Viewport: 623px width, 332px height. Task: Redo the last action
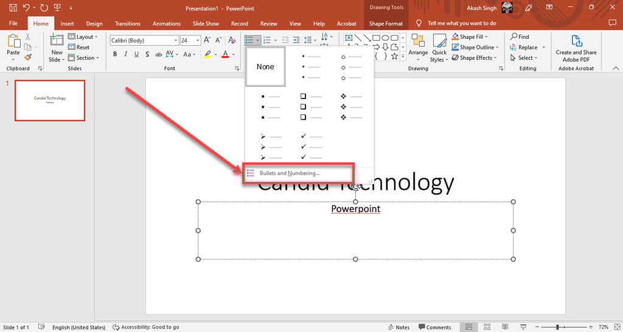tap(44, 7)
